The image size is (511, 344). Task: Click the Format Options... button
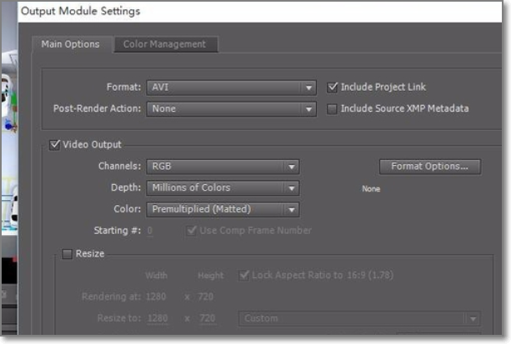pos(429,167)
